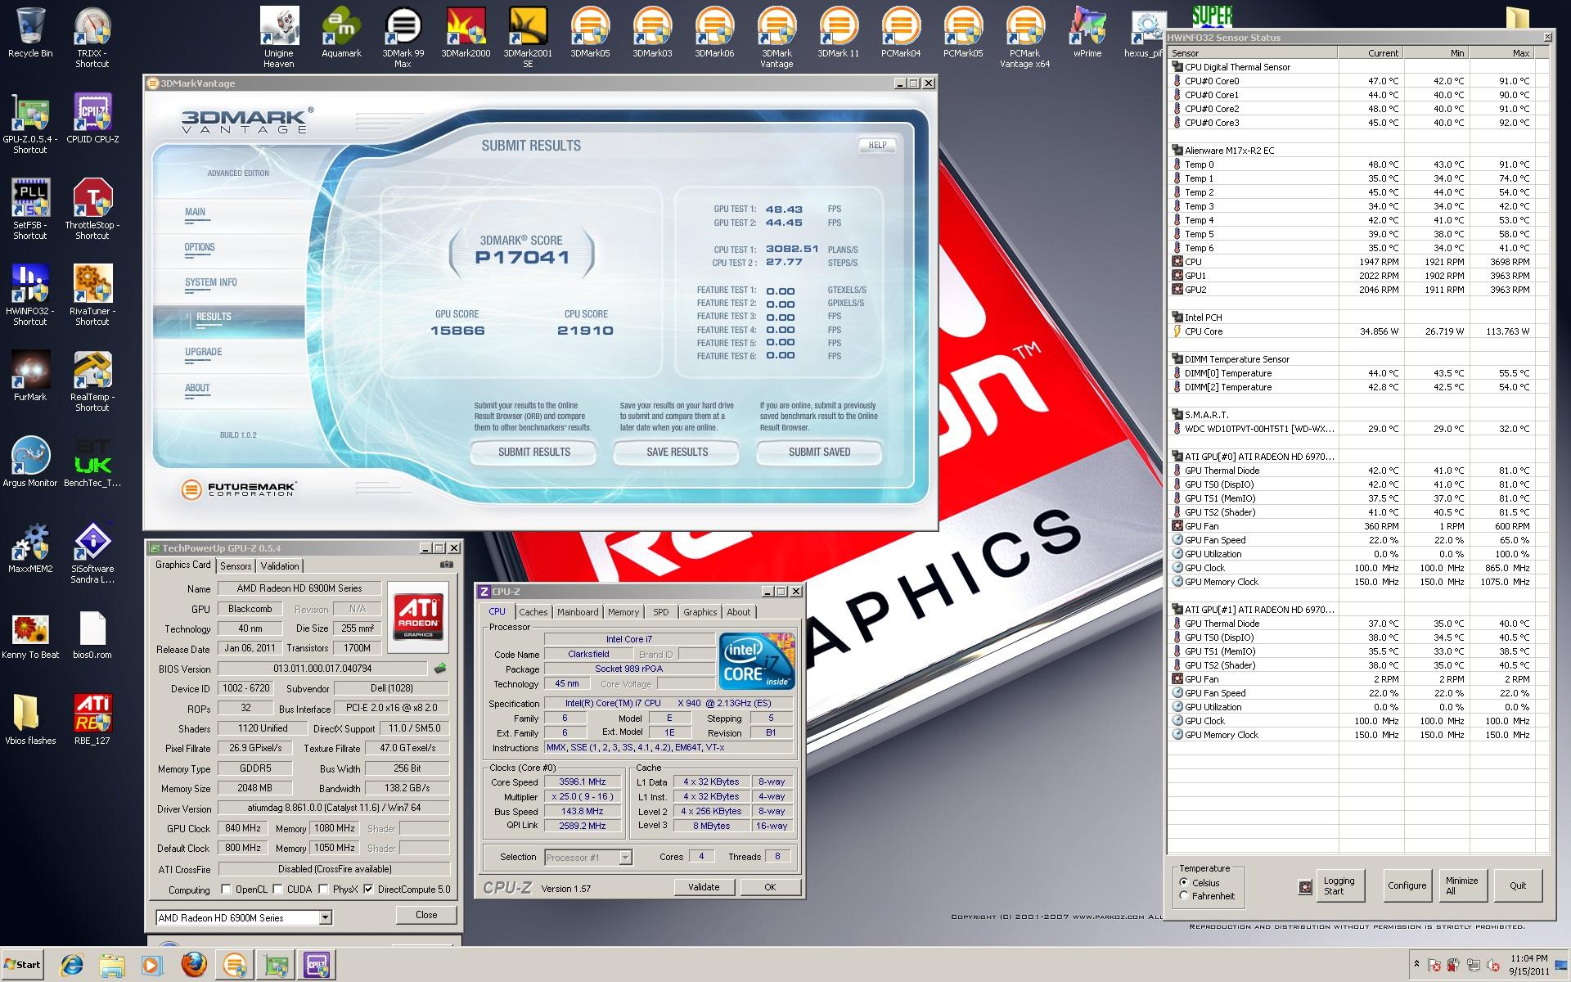Open the HWiNFO32 shortcut icon

pyautogui.click(x=30, y=295)
